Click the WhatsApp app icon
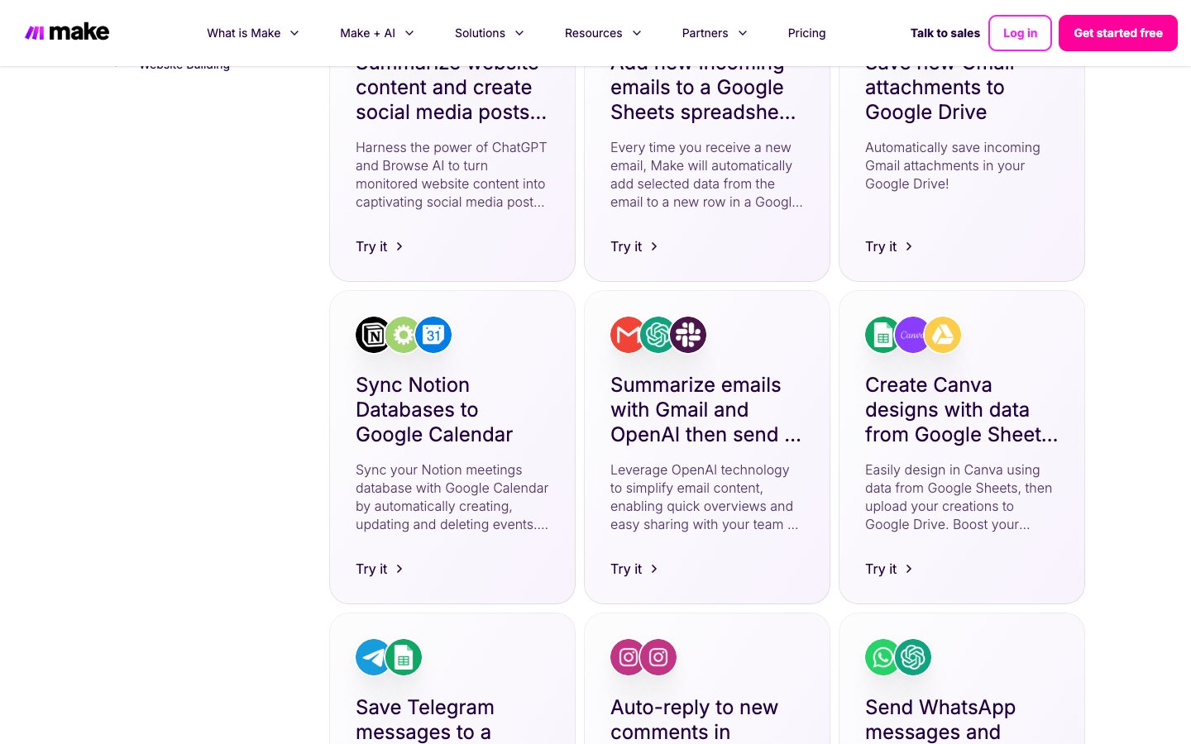 [882, 657]
